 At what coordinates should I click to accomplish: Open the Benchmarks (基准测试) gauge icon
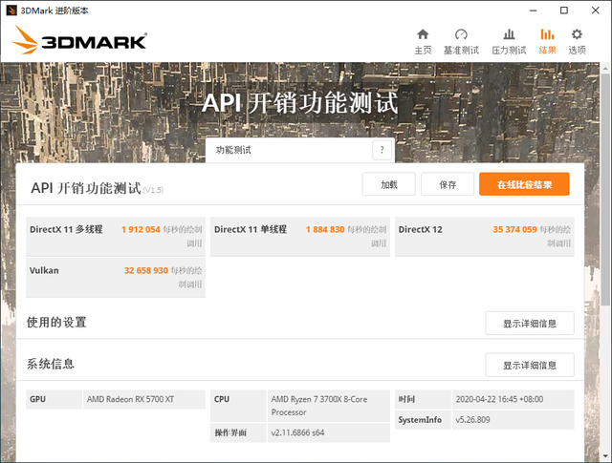point(461,34)
